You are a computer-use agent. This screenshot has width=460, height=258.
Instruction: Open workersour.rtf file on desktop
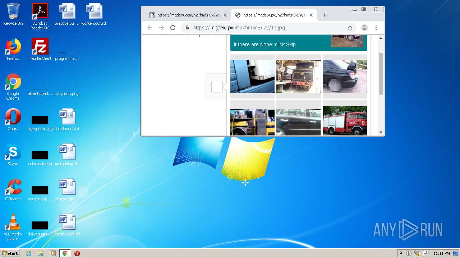point(94,14)
